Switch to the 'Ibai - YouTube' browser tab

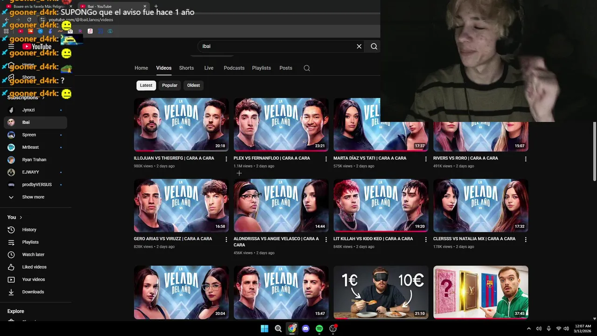(x=113, y=7)
